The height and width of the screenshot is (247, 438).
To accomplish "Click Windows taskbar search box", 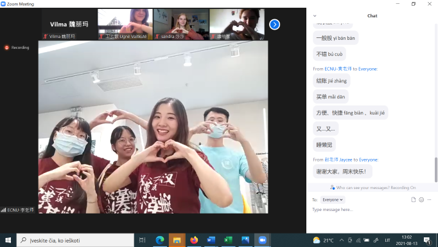I will [x=75, y=241].
